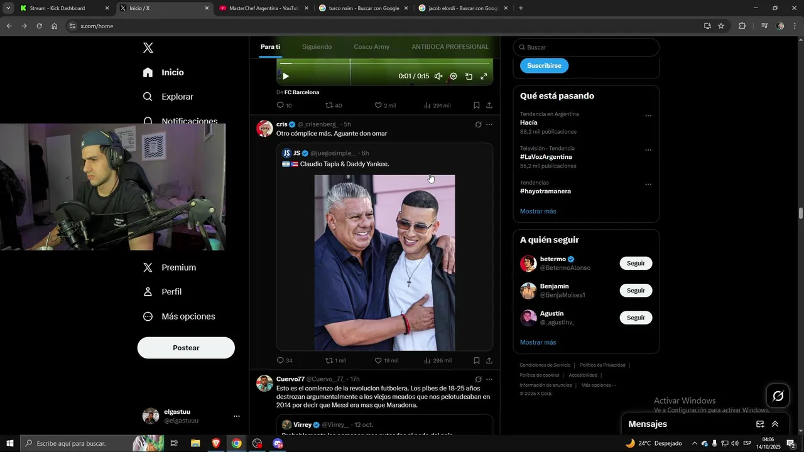The width and height of the screenshot is (804, 452).
Task: Go to Inicio home icon
Action: coord(148,72)
